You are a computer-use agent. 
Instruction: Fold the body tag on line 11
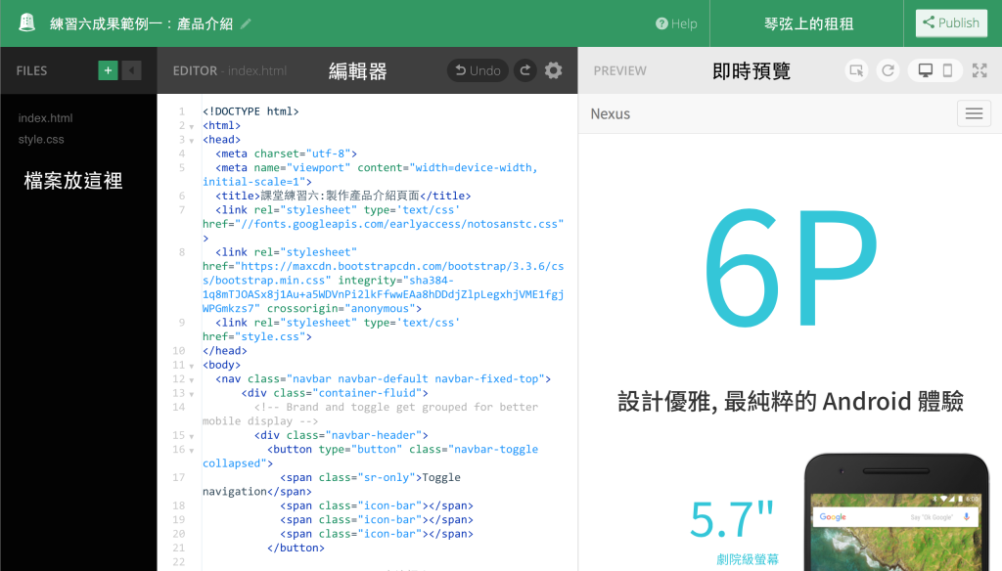(x=191, y=366)
